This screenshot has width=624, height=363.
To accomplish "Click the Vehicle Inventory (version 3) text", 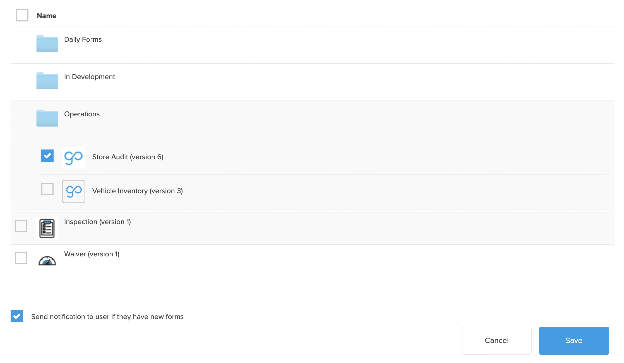I will pos(138,191).
